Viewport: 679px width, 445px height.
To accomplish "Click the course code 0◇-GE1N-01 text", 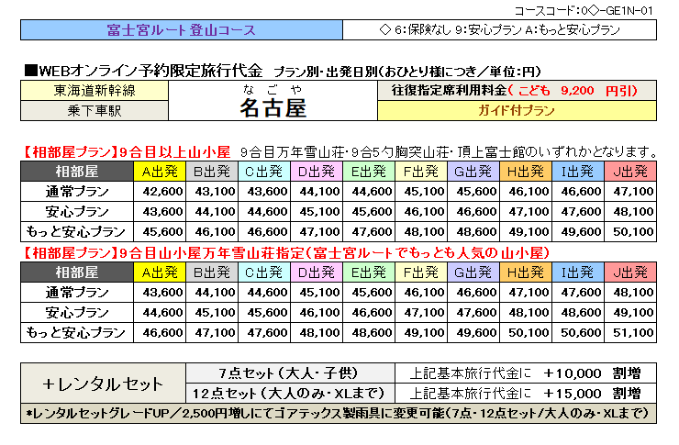I will [x=584, y=10].
